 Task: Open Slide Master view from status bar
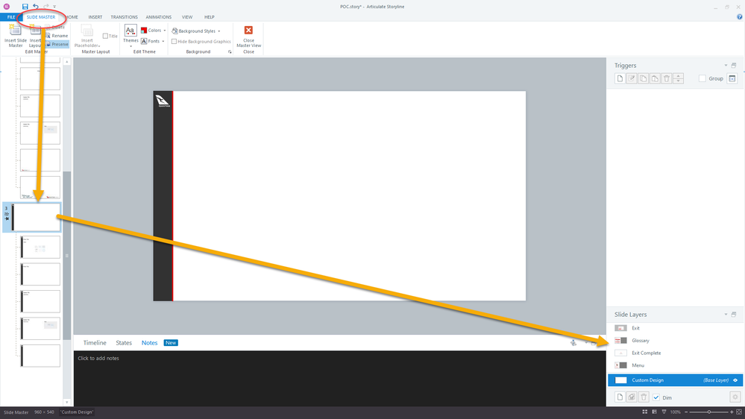[664, 412]
